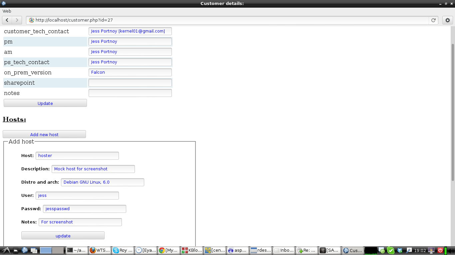This screenshot has height=255, width=455.
Task: Open search with the magnifier tray icon
Action: tap(409, 250)
